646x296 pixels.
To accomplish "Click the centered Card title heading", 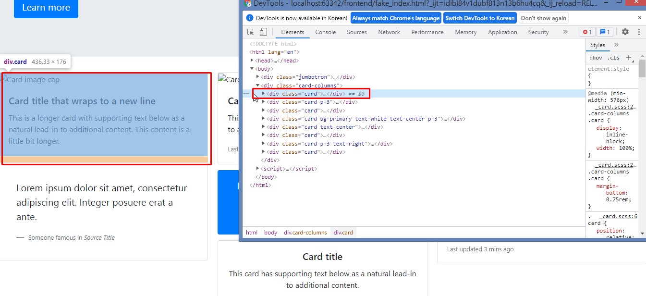I will pos(322,257).
